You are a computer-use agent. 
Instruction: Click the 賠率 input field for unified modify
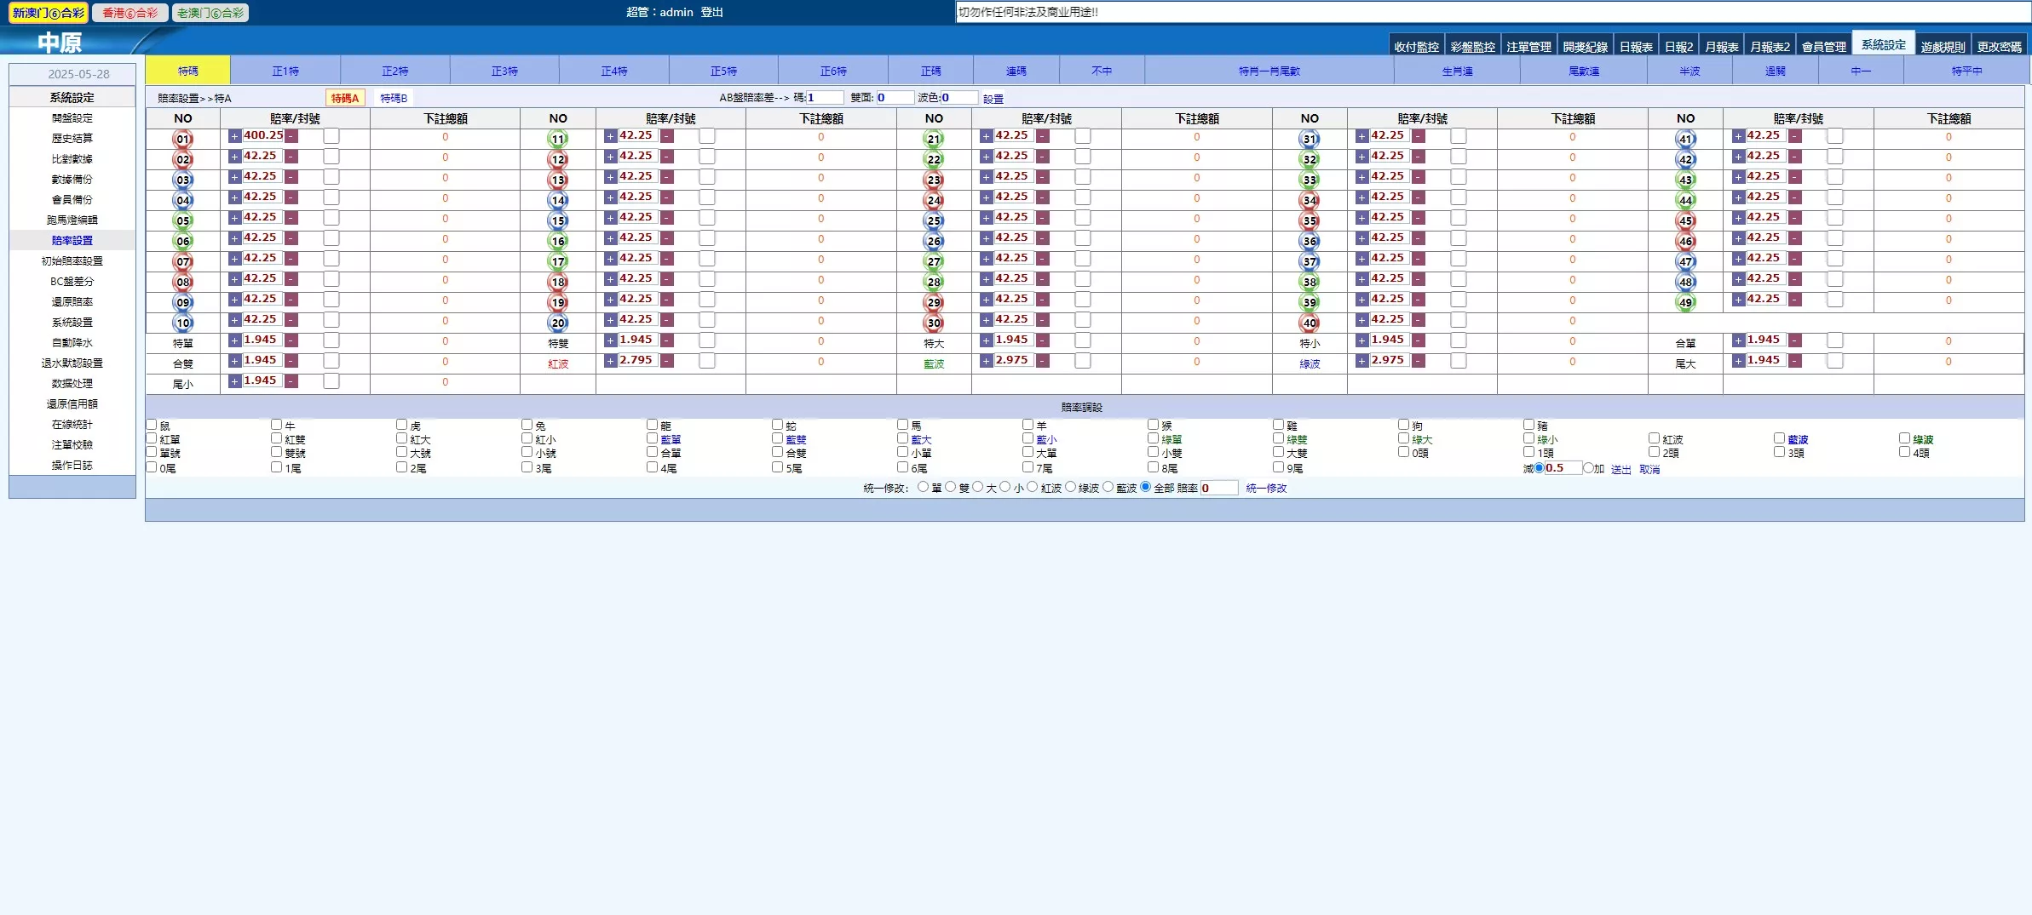pyautogui.click(x=1218, y=488)
